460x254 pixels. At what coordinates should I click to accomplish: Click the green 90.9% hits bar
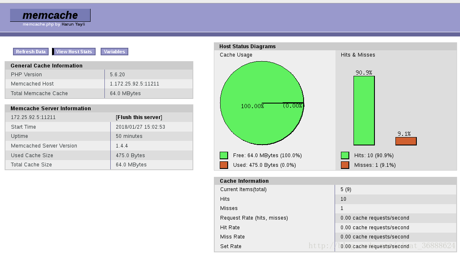[364, 111]
